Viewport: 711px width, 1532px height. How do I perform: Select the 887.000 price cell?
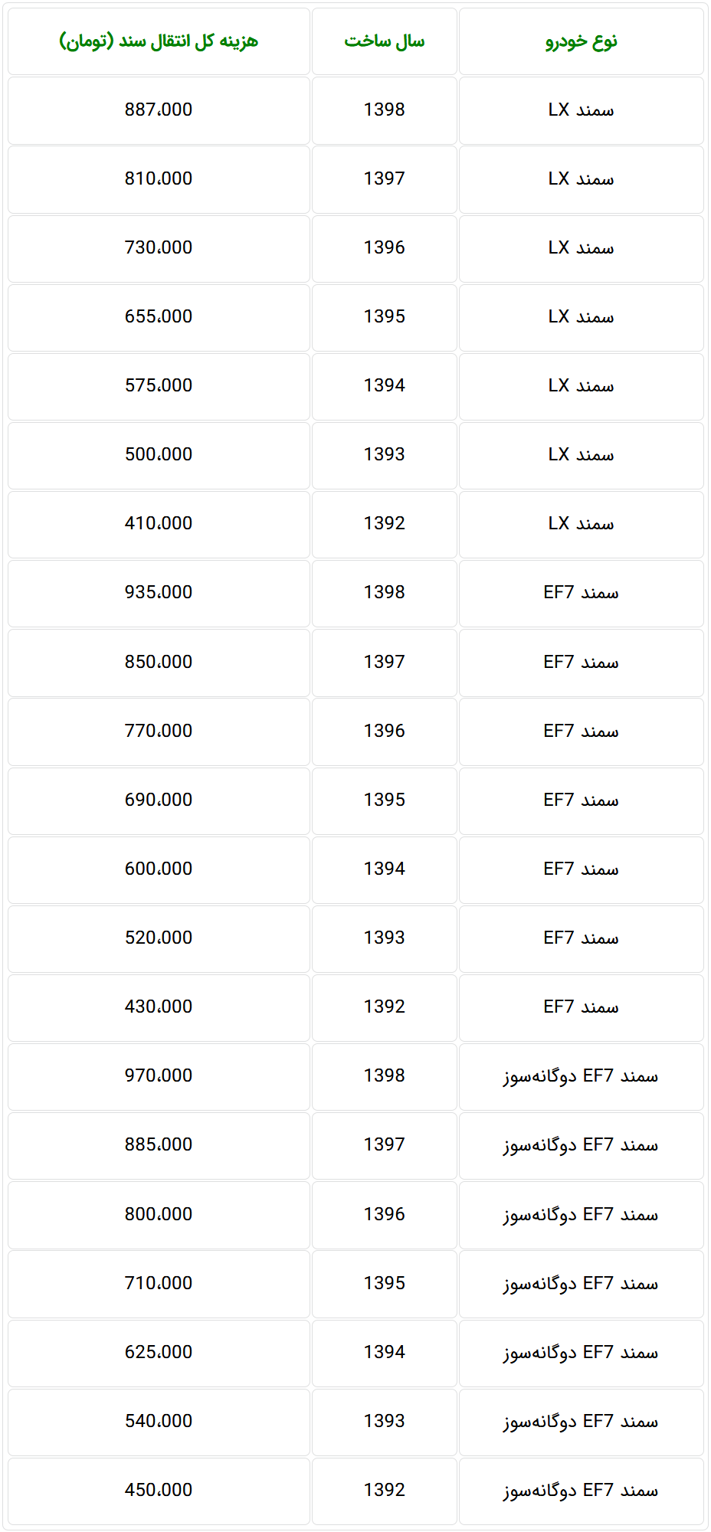[x=159, y=110]
